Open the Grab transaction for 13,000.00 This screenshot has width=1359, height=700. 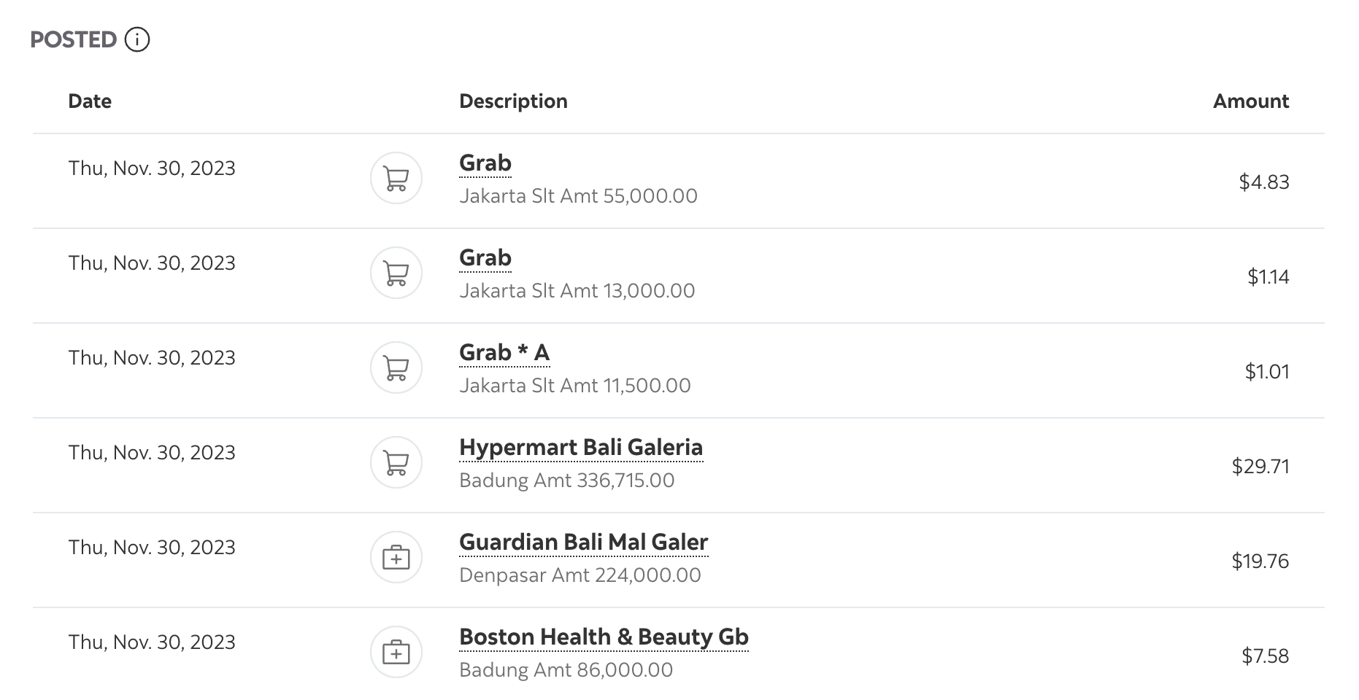[485, 258]
